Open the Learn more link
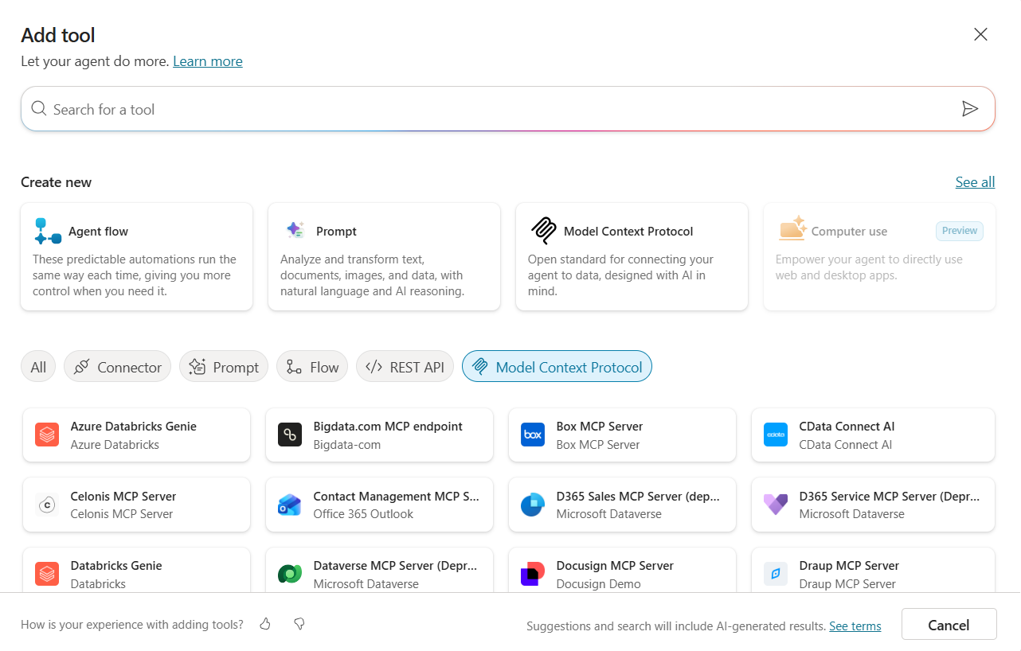 208,61
